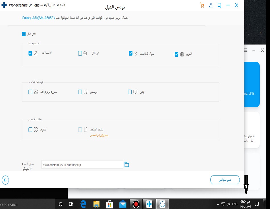Check the Music checkbox
The image size is (270, 209).
click(80, 92)
